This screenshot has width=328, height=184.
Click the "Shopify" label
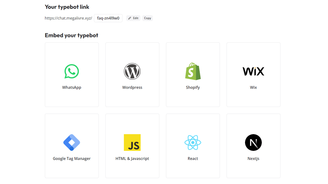[193, 87]
